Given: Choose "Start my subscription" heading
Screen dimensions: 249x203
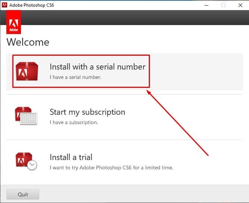Looking at the screenshot, I should [x=87, y=112].
